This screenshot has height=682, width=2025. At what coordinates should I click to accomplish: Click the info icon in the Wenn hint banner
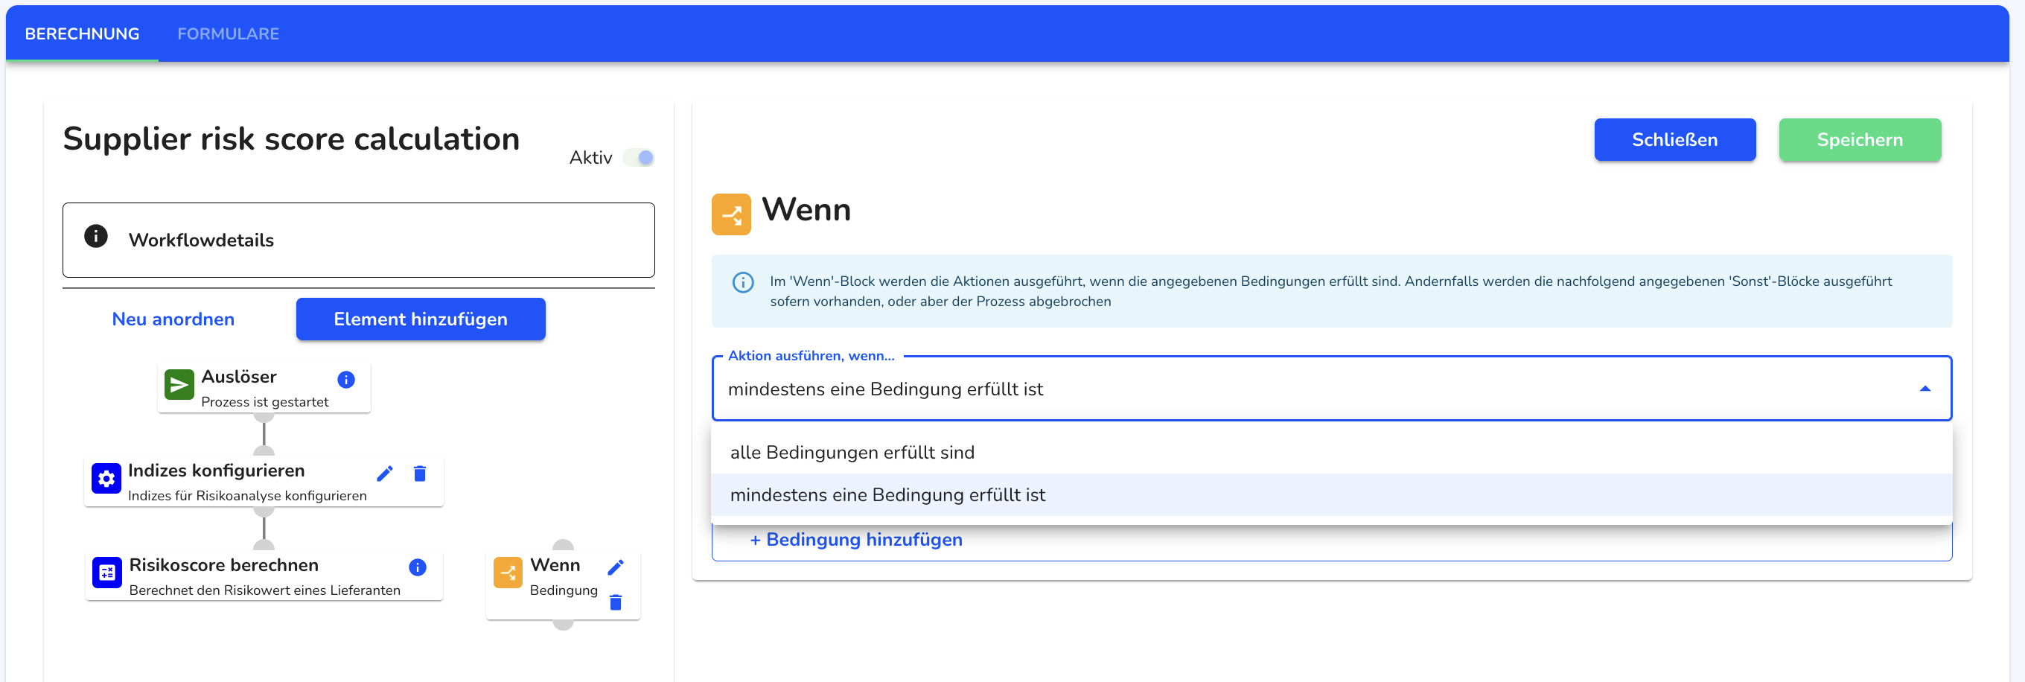point(743,282)
